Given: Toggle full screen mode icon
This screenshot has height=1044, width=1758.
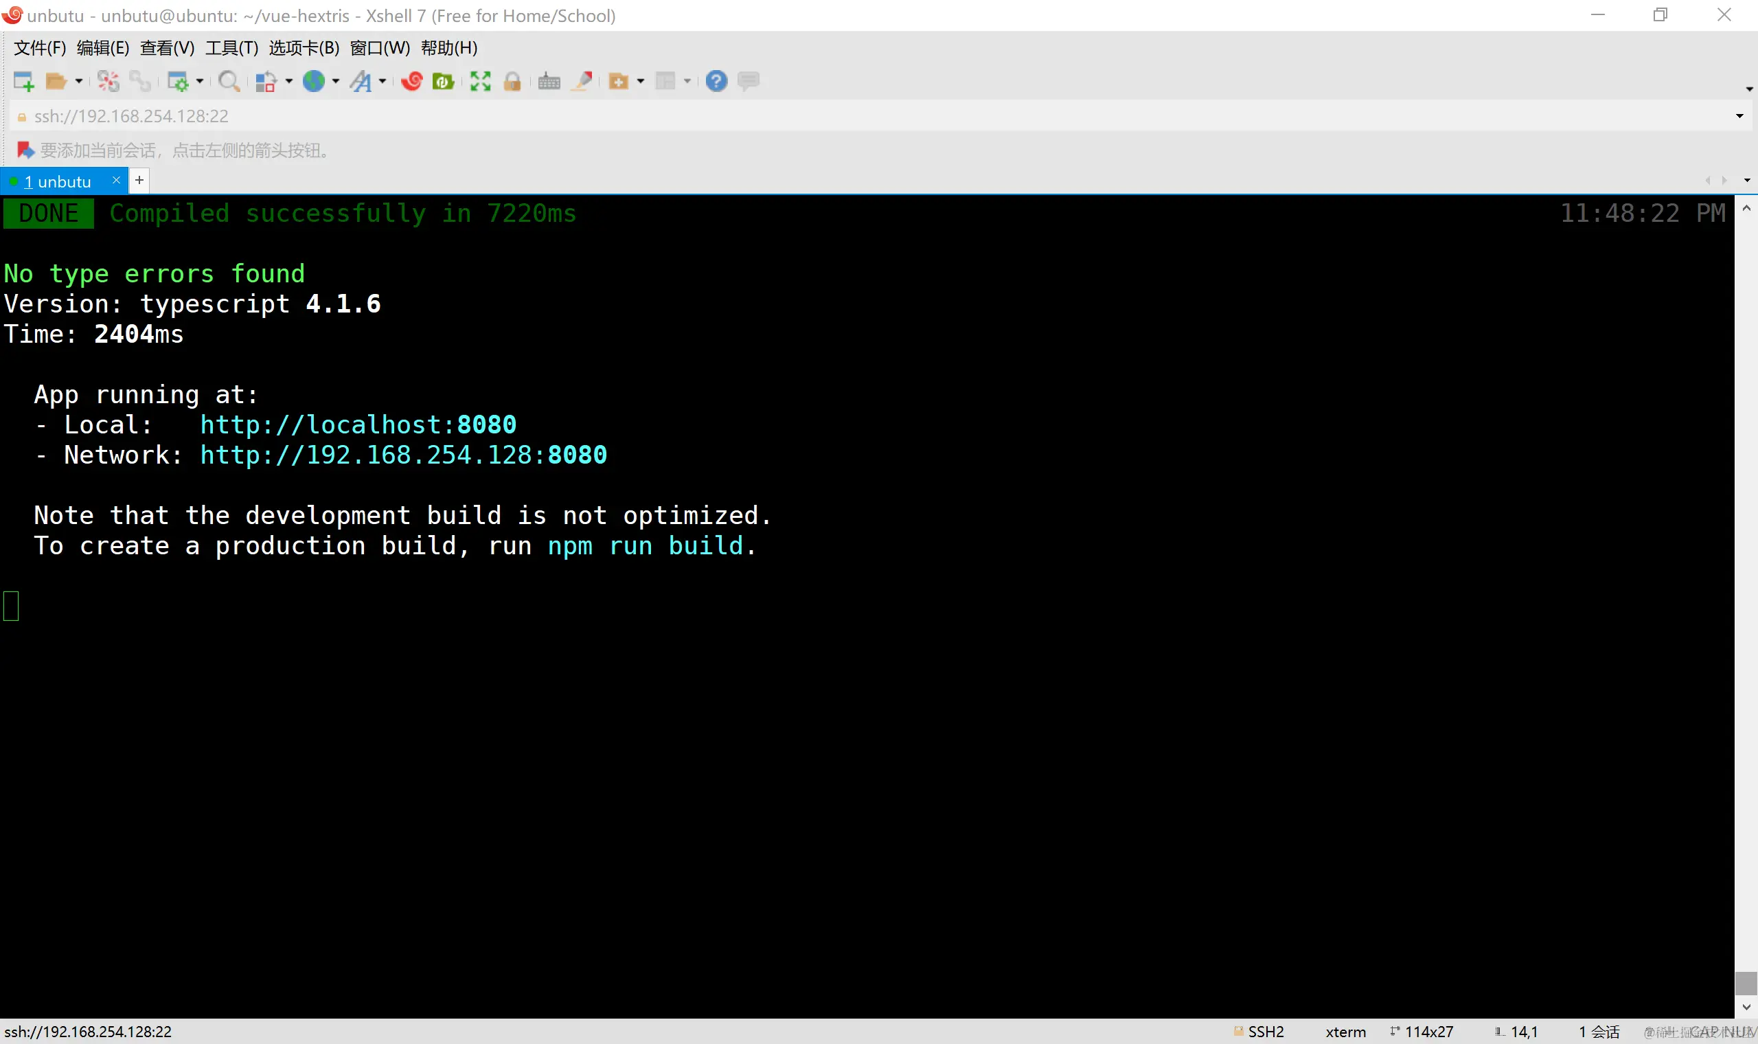Looking at the screenshot, I should click(480, 82).
